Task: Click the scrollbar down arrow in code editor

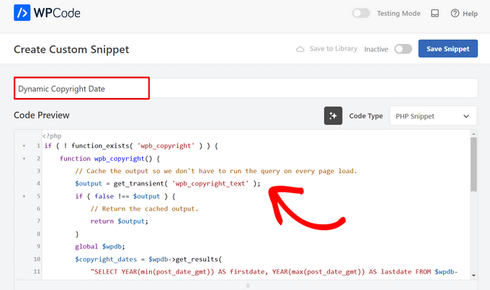Action: tap(473, 276)
